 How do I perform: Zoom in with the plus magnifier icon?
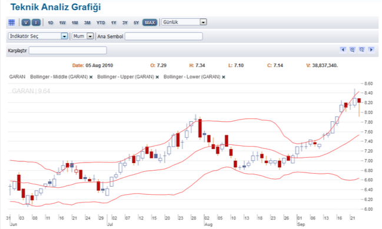[x=353, y=49]
